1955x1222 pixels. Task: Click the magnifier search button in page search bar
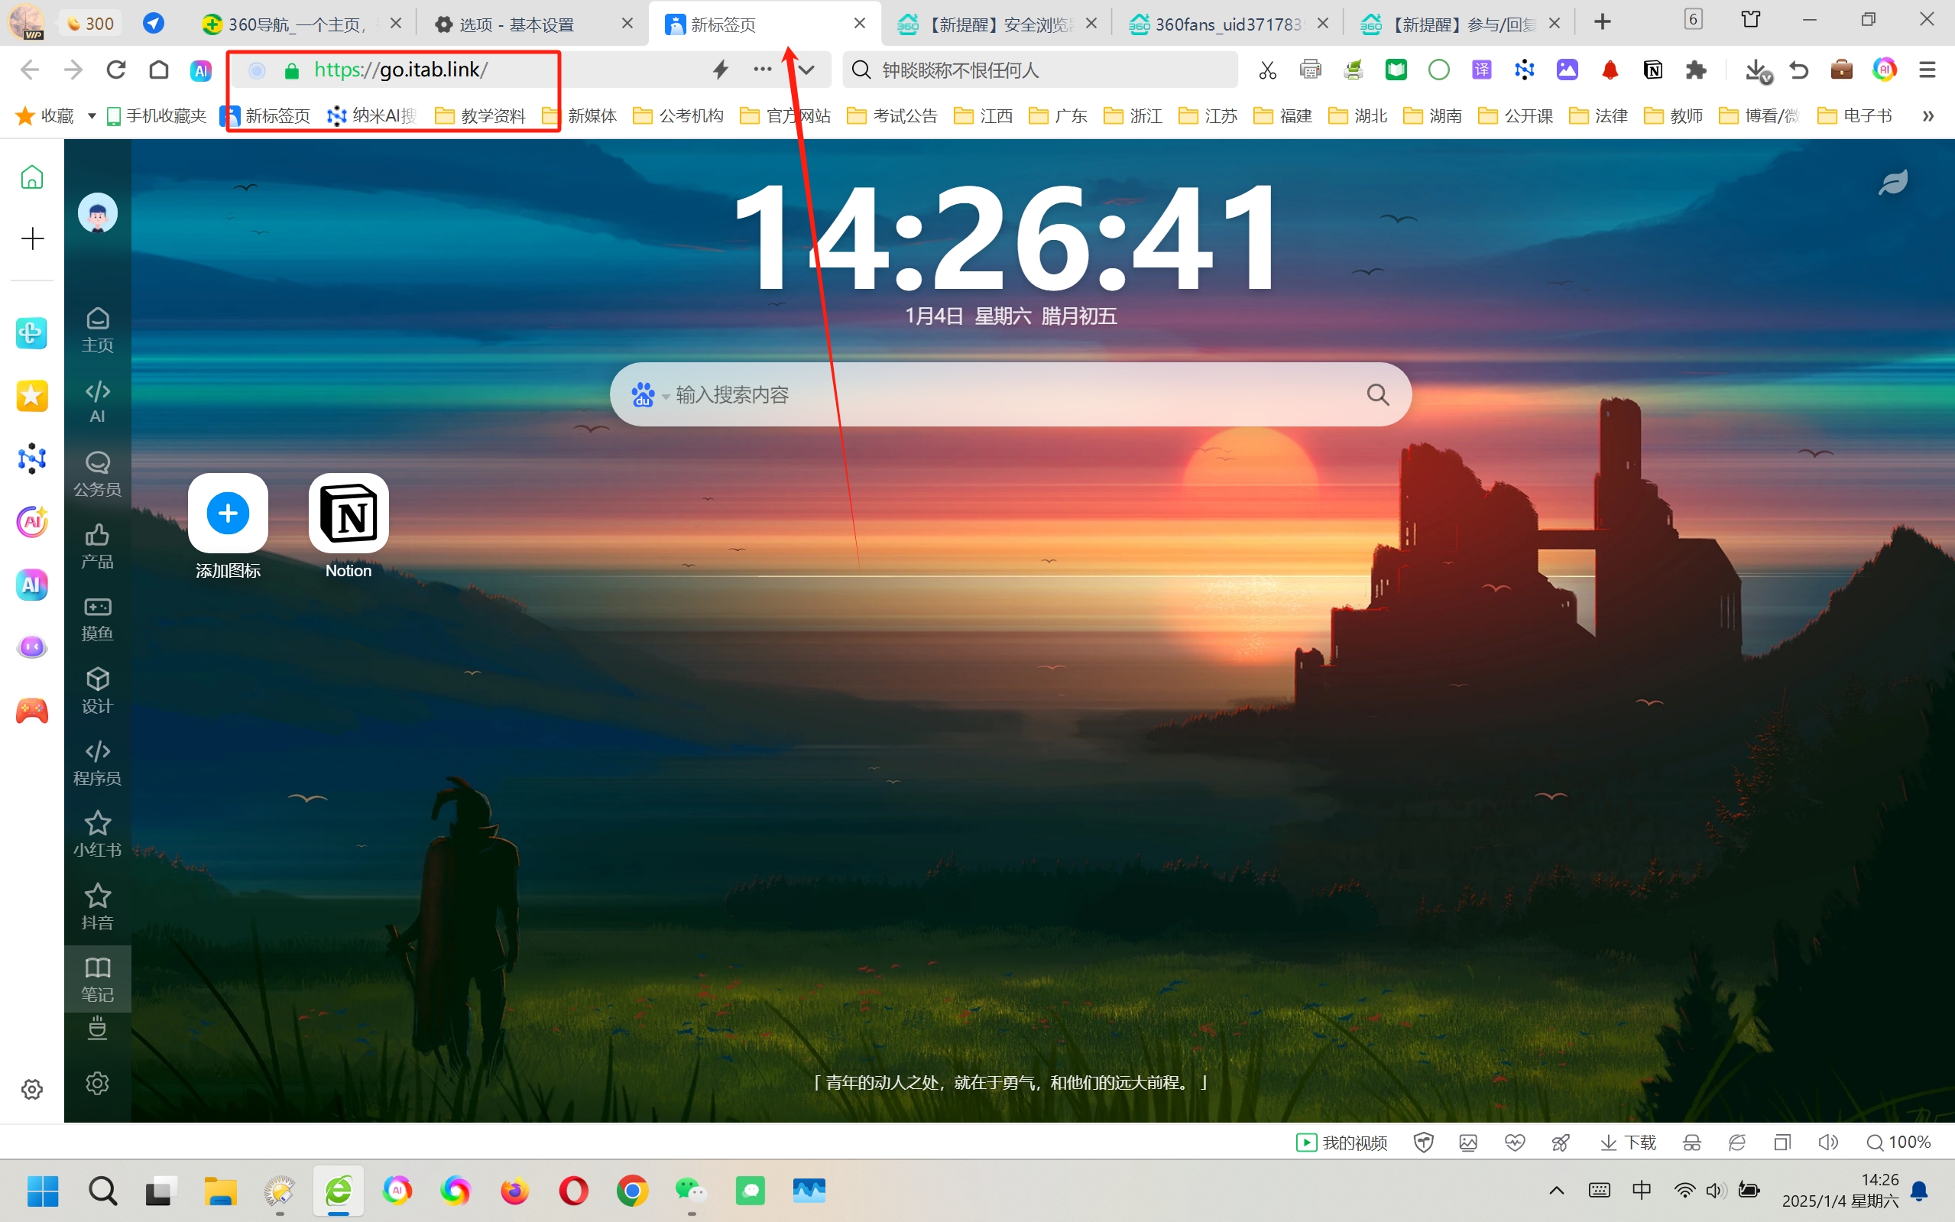coord(1377,394)
